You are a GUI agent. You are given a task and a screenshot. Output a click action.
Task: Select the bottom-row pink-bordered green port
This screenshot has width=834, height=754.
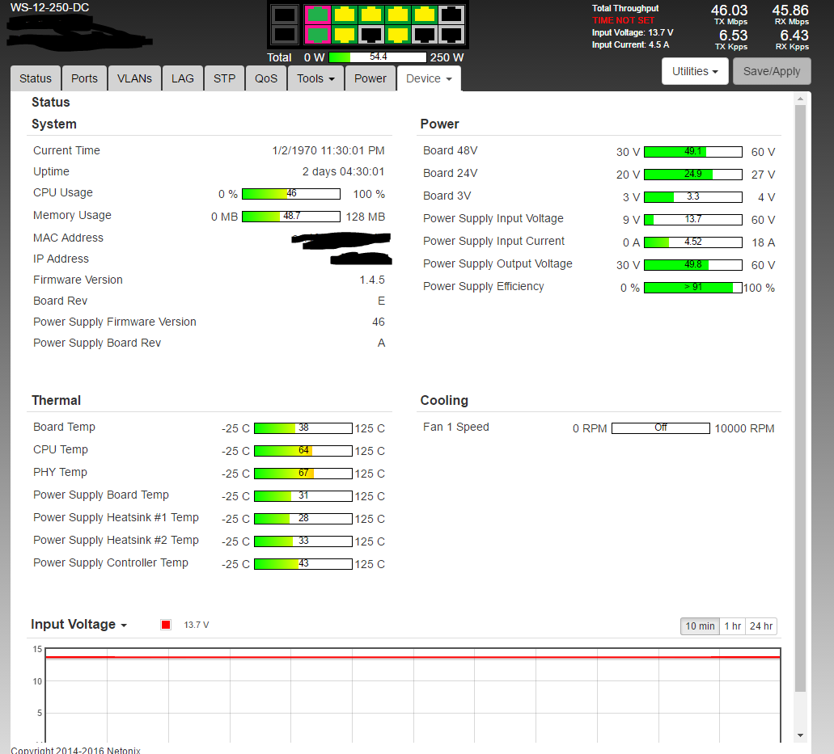click(319, 34)
